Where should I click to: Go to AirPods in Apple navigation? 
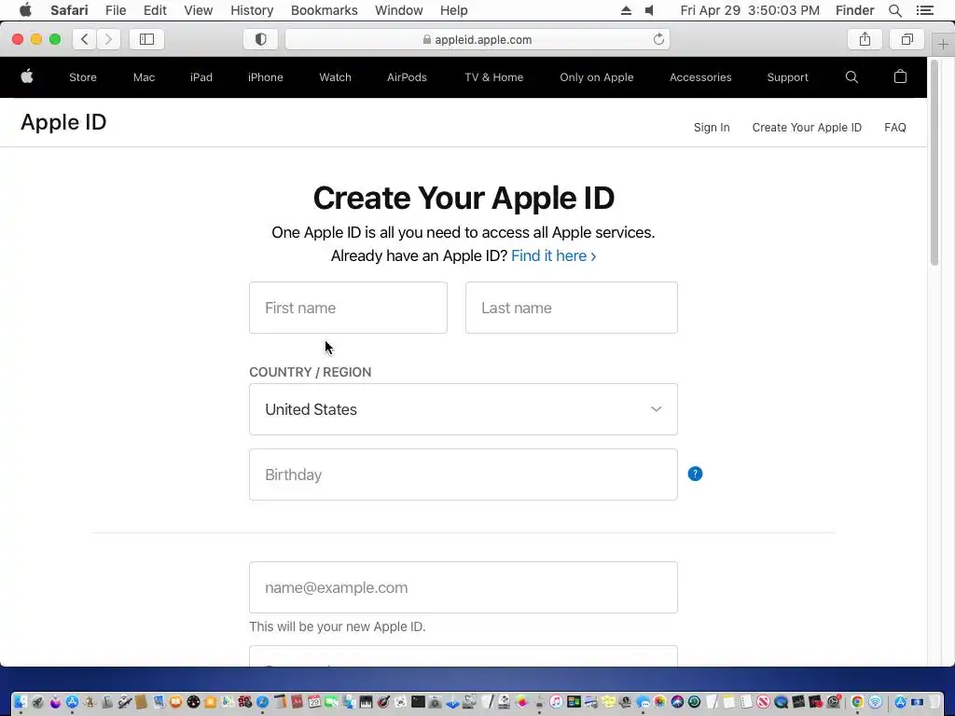tap(407, 77)
